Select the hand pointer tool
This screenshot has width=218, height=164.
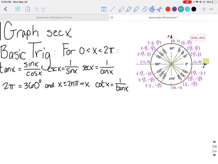pyautogui.click(x=152, y=9)
